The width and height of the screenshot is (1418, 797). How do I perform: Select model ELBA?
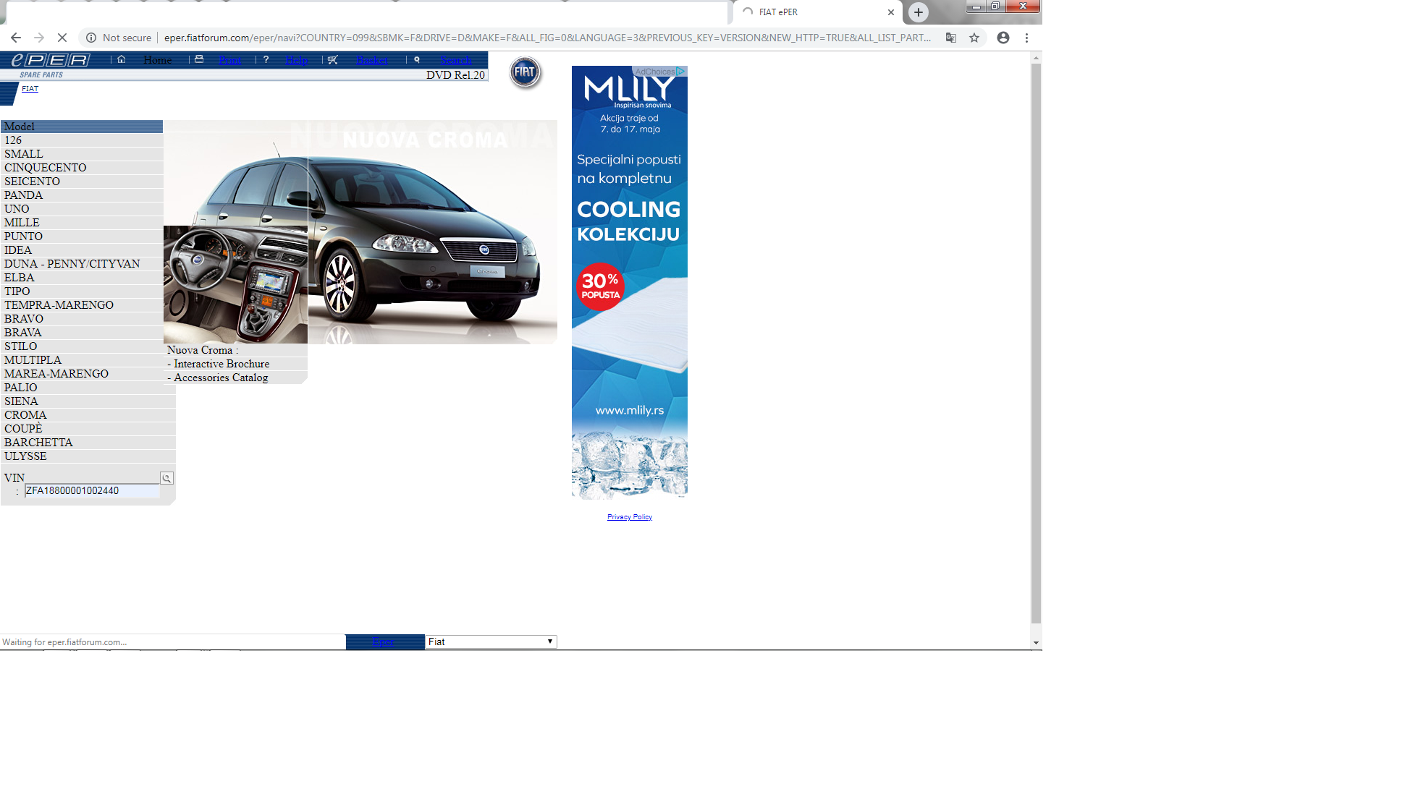[82, 278]
